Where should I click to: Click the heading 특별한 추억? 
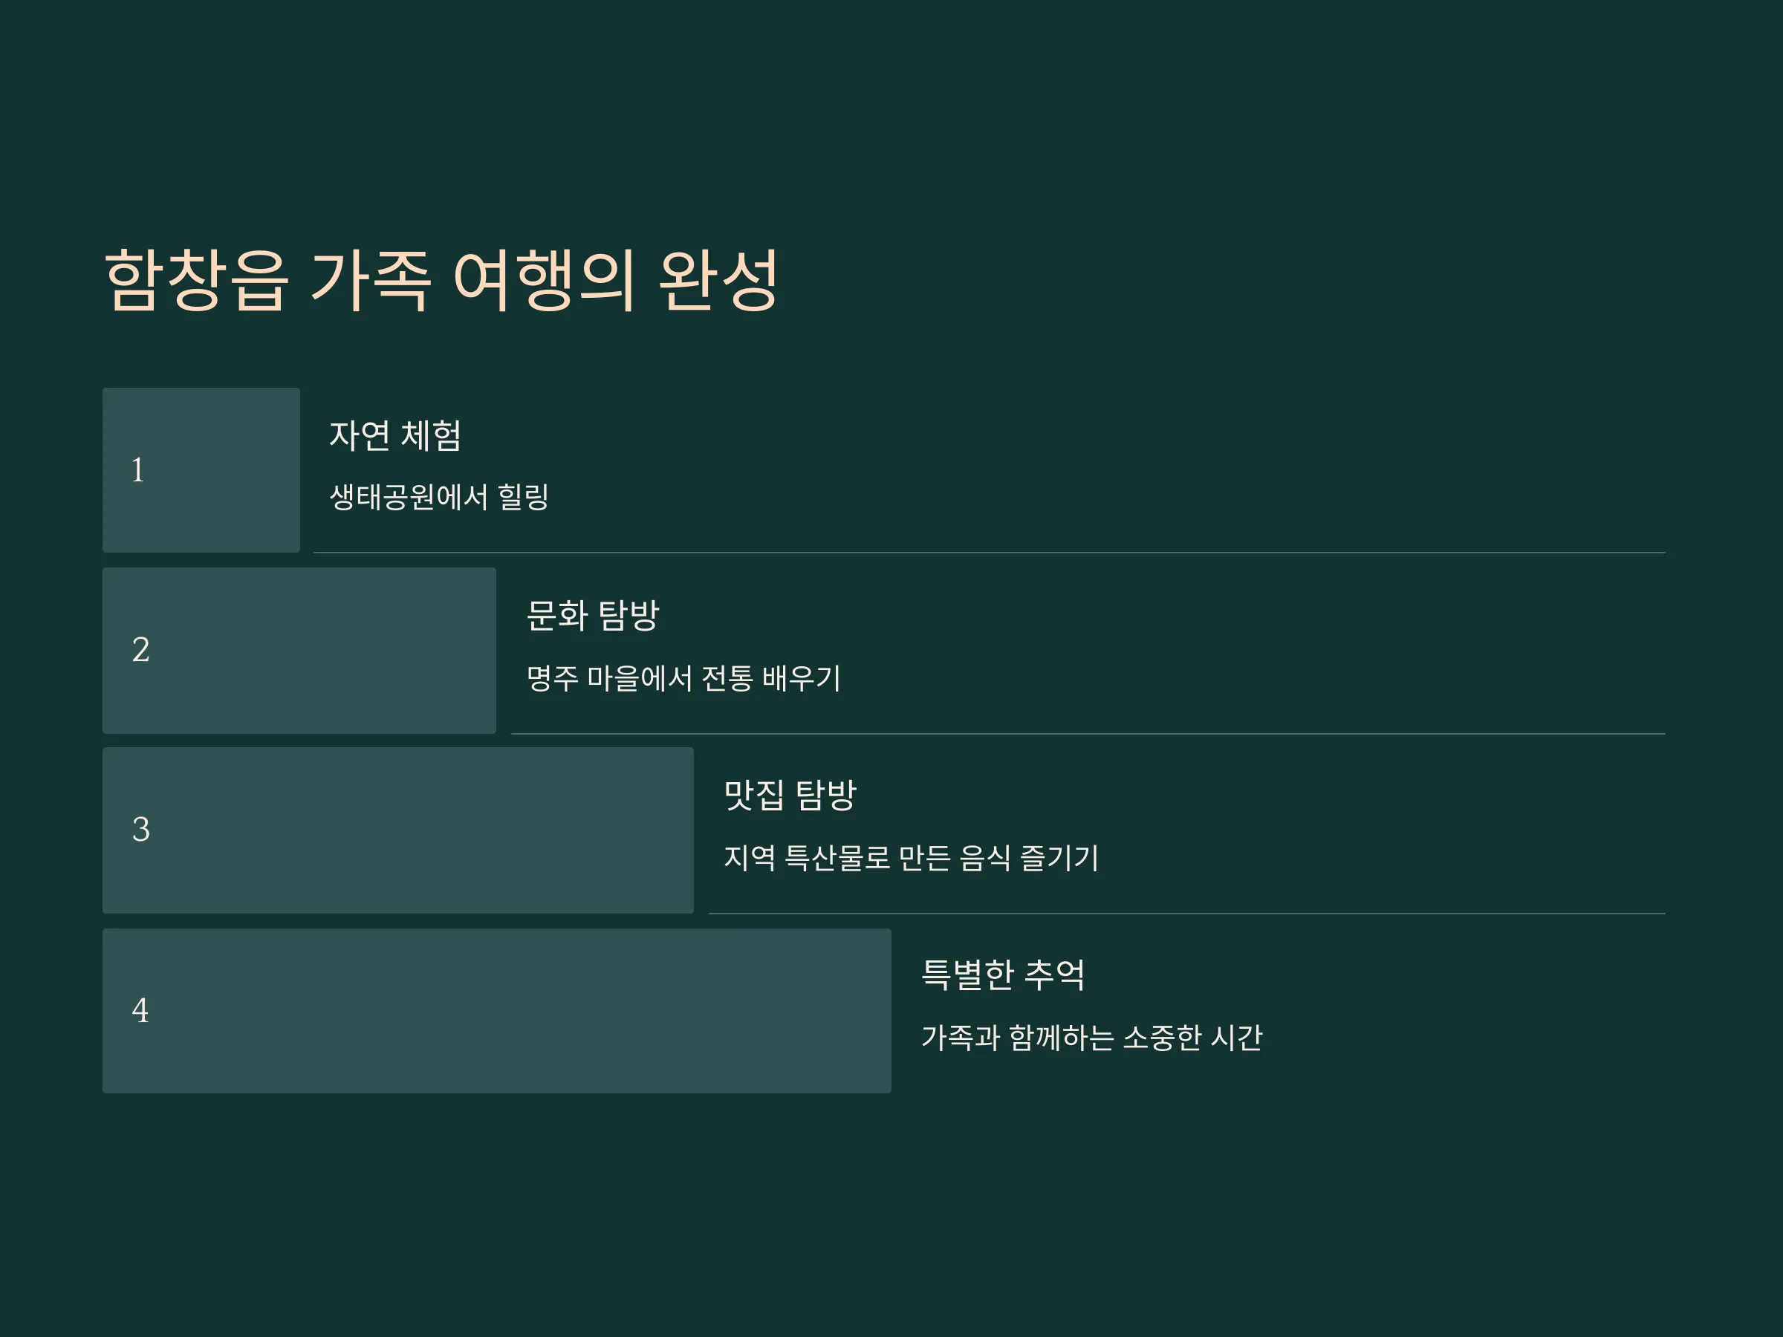coord(1003,975)
